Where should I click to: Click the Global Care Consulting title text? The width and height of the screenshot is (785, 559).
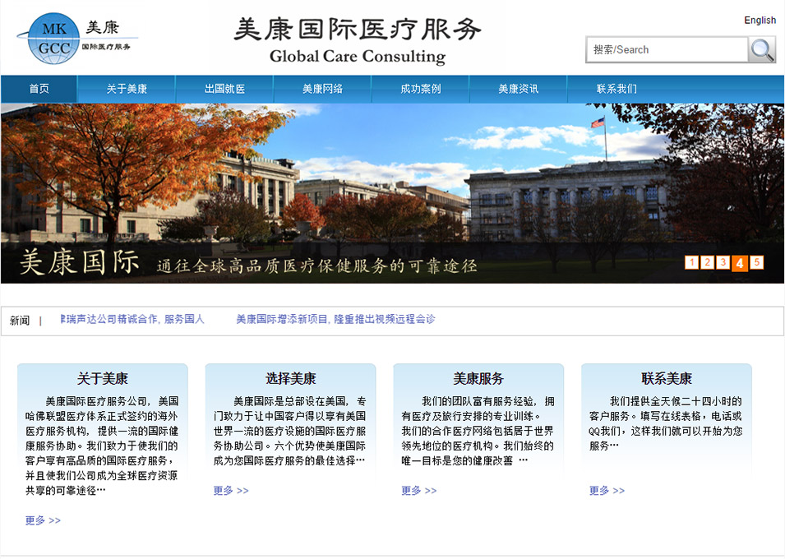[358, 56]
